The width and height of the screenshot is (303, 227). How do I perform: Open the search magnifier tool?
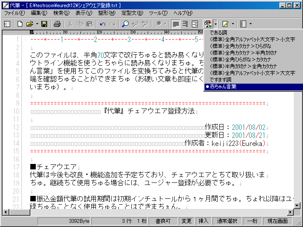pos(125,24)
